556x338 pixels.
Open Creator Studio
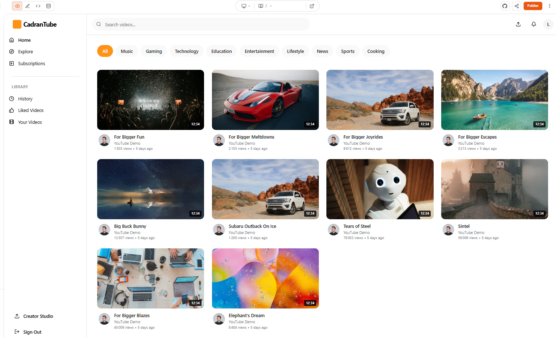coord(34,316)
